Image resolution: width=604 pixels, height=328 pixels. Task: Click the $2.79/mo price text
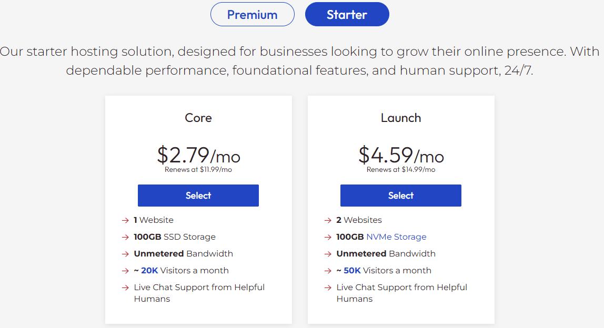(198, 156)
